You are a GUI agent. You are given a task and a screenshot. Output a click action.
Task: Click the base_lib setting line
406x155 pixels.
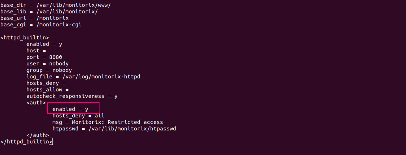[x=49, y=12]
